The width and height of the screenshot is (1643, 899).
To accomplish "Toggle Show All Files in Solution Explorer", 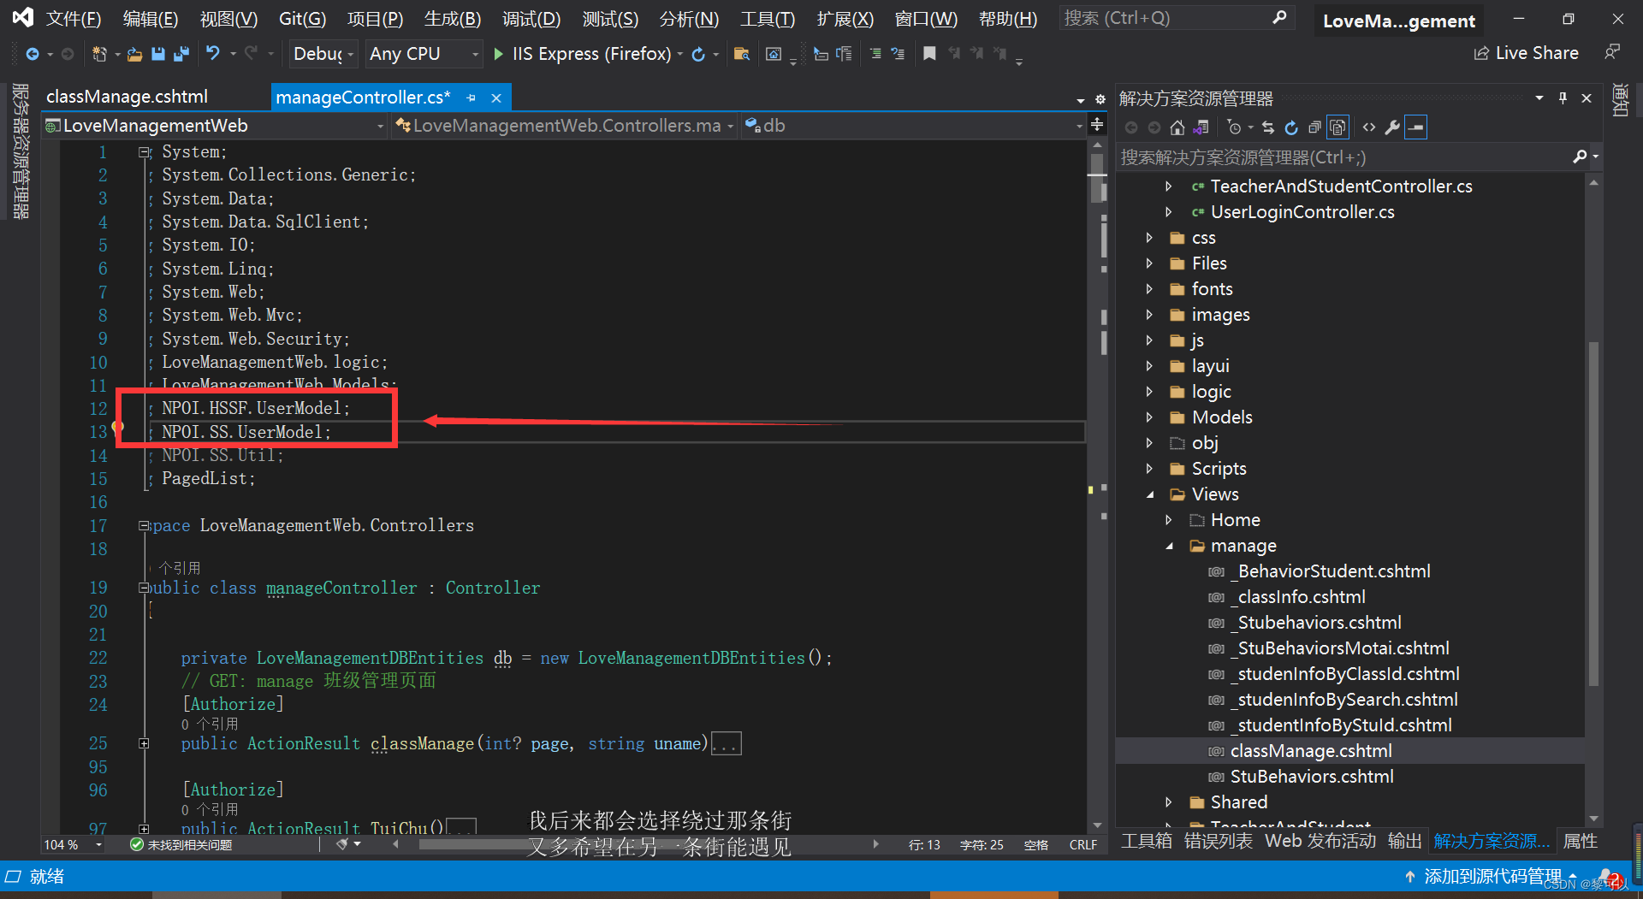I will [x=1338, y=127].
